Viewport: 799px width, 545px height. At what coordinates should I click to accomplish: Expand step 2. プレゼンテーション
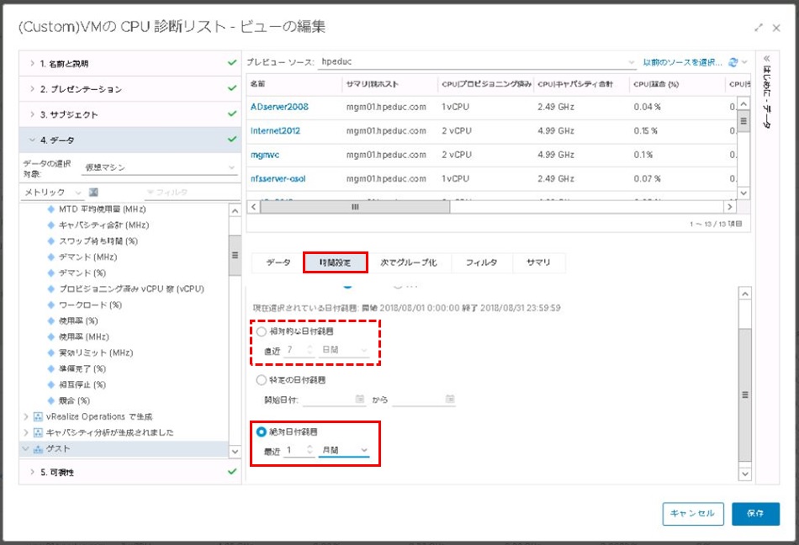130,89
